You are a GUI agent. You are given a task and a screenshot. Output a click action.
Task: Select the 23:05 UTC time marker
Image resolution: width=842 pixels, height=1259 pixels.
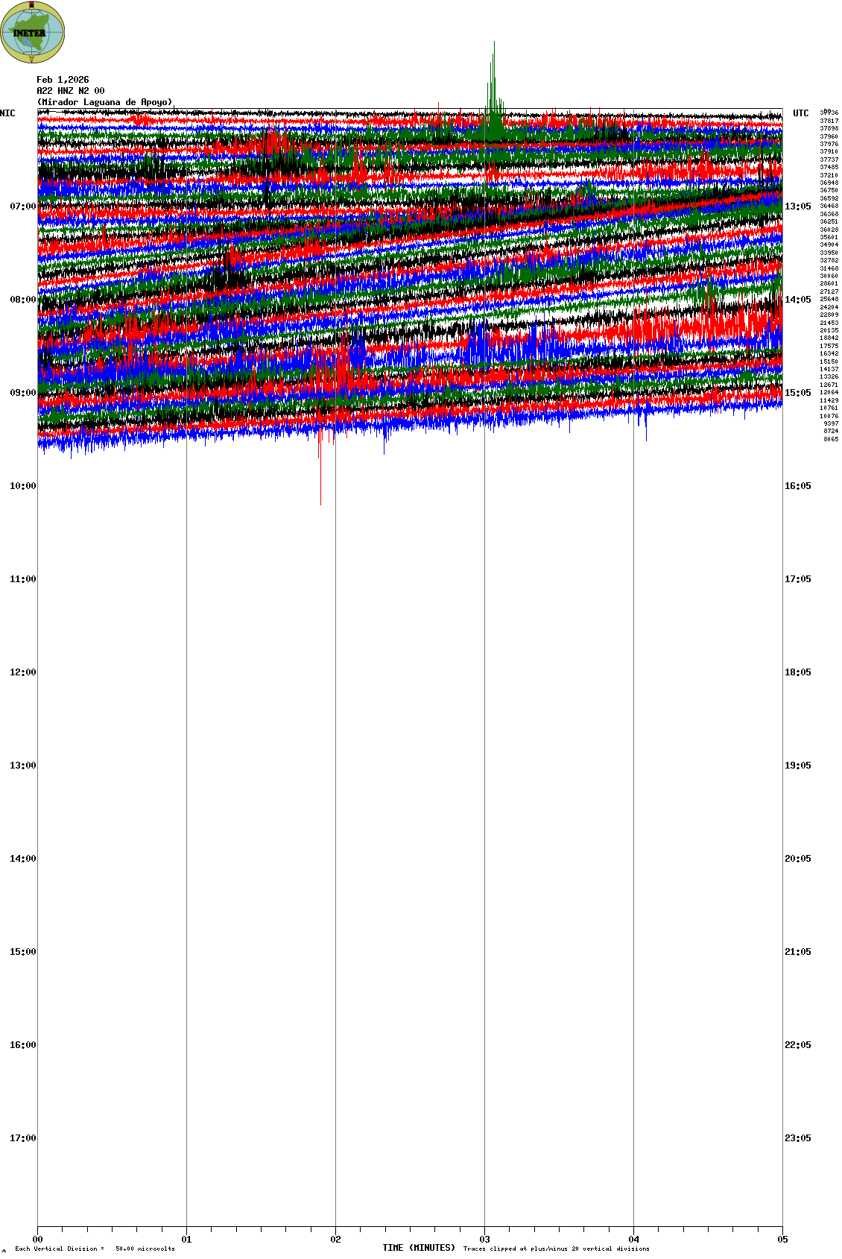pos(797,1138)
